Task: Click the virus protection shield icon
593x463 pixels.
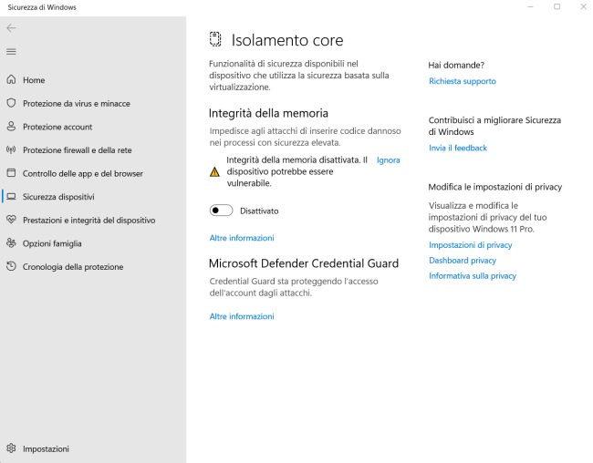Action: [11, 103]
